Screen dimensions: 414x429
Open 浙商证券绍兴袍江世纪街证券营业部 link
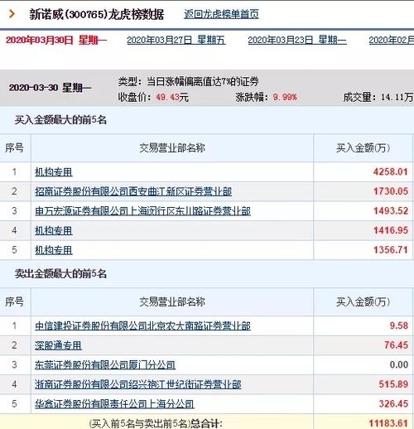(137, 384)
